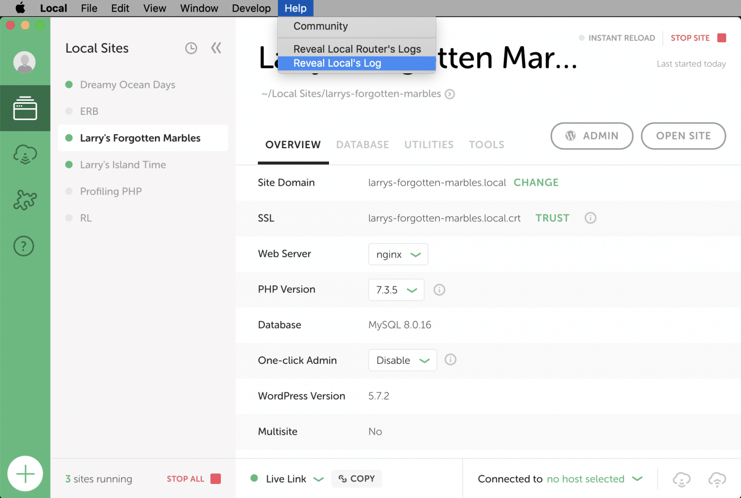The height and width of the screenshot is (498, 741).
Task: Choose Reveal Local Router's Logs menu item
Action: click(357, 48)
